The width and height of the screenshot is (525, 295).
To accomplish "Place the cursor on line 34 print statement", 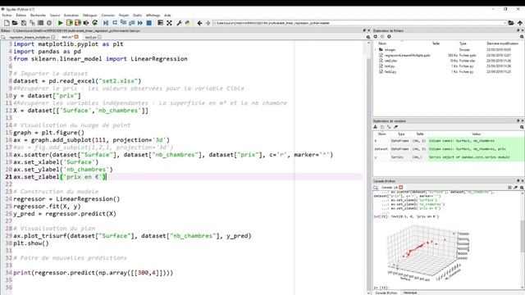I will pos(93,273).
